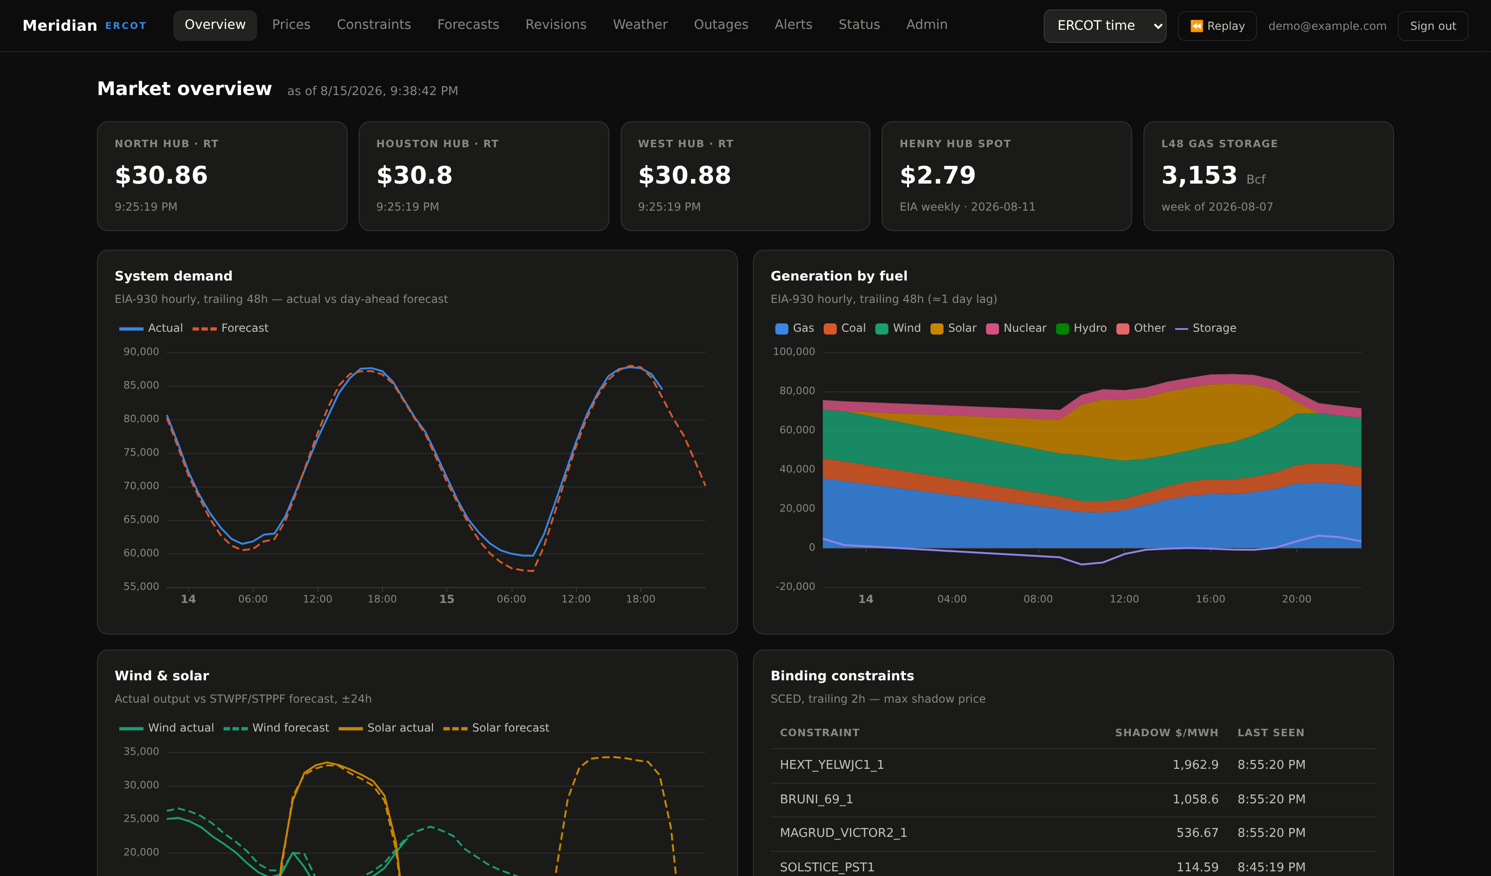Toggle Solar in generation legend
Screen dimensions: 1491x876
pyautogui.click(x=953, y=328)
